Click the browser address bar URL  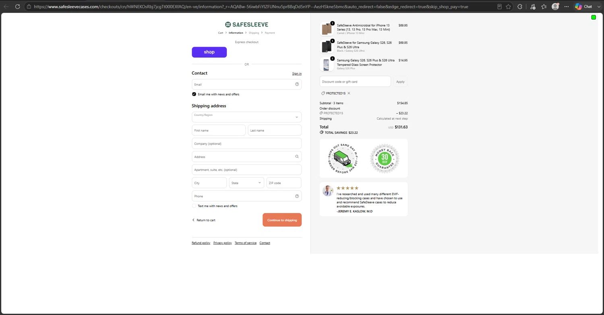click(x=251, y=6)
